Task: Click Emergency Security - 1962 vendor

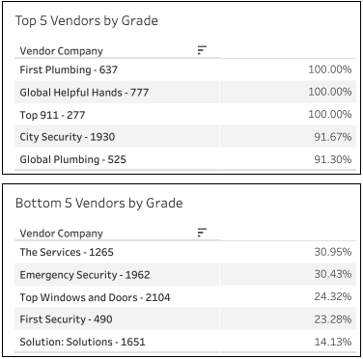Action: tap(85, 275)
